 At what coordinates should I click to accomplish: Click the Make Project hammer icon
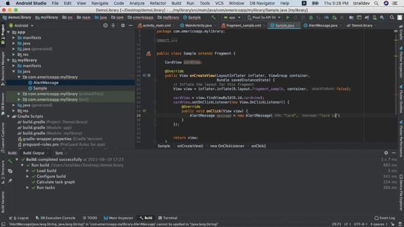tap(213, 18)
